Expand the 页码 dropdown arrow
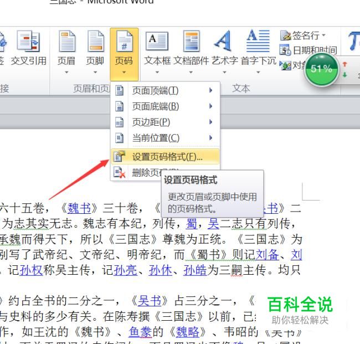 coord(124,72)
